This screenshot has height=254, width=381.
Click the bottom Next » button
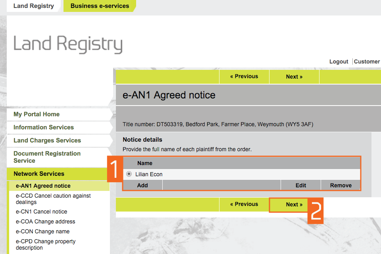click(x=294, y=204)
